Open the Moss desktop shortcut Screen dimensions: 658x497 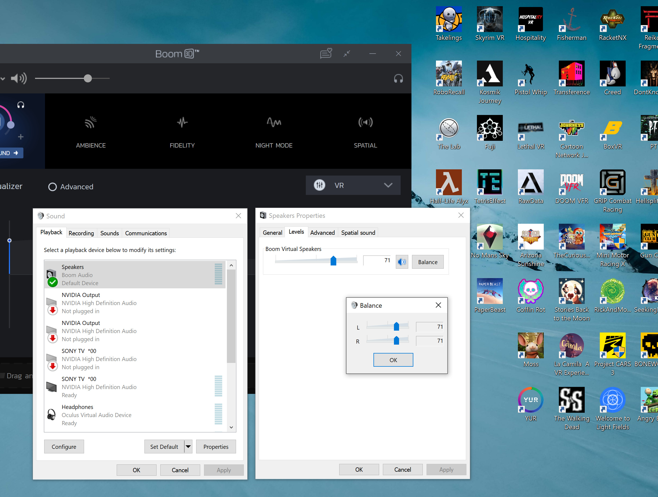pyautogui.click(x=530, y=350)
